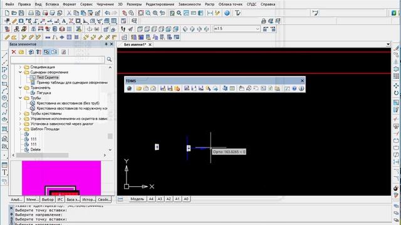Click the Open file folder icon
Screen dimensions: 401x225
(14, 12)
